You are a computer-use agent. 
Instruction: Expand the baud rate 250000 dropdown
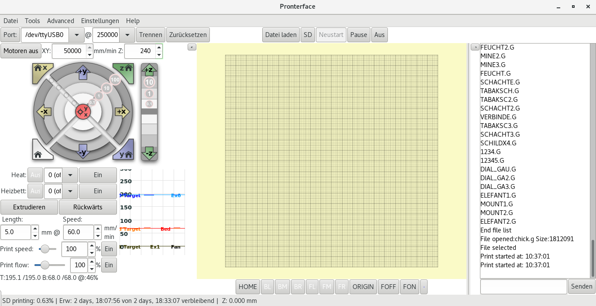click(x=127, y=35)
